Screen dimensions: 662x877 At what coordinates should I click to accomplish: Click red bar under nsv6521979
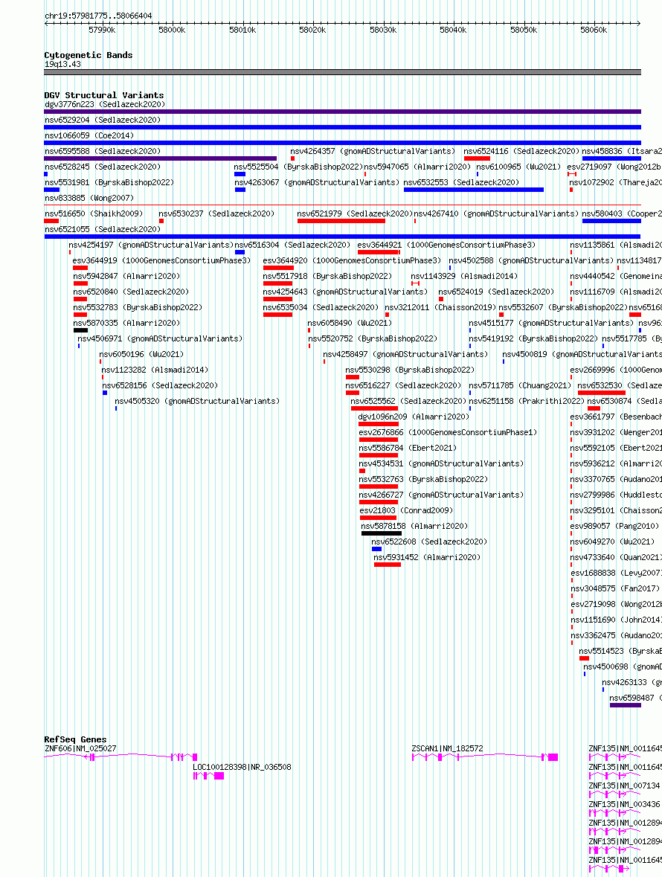coord(341,221)
